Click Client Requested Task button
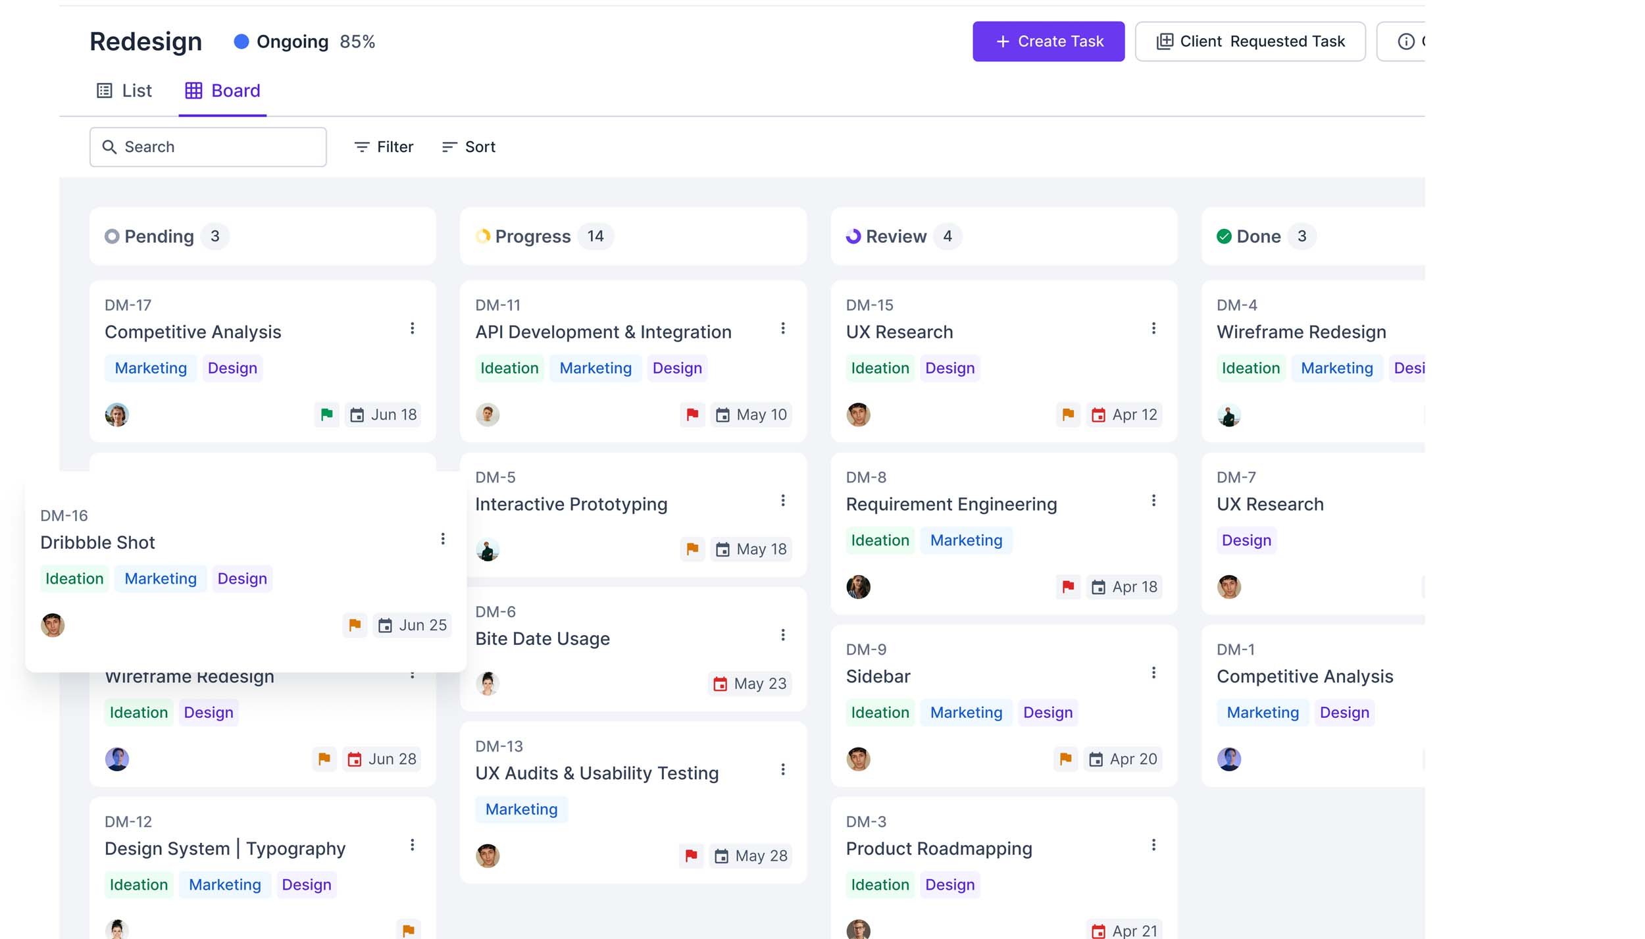The image size is (1645, 939). 1250,41
